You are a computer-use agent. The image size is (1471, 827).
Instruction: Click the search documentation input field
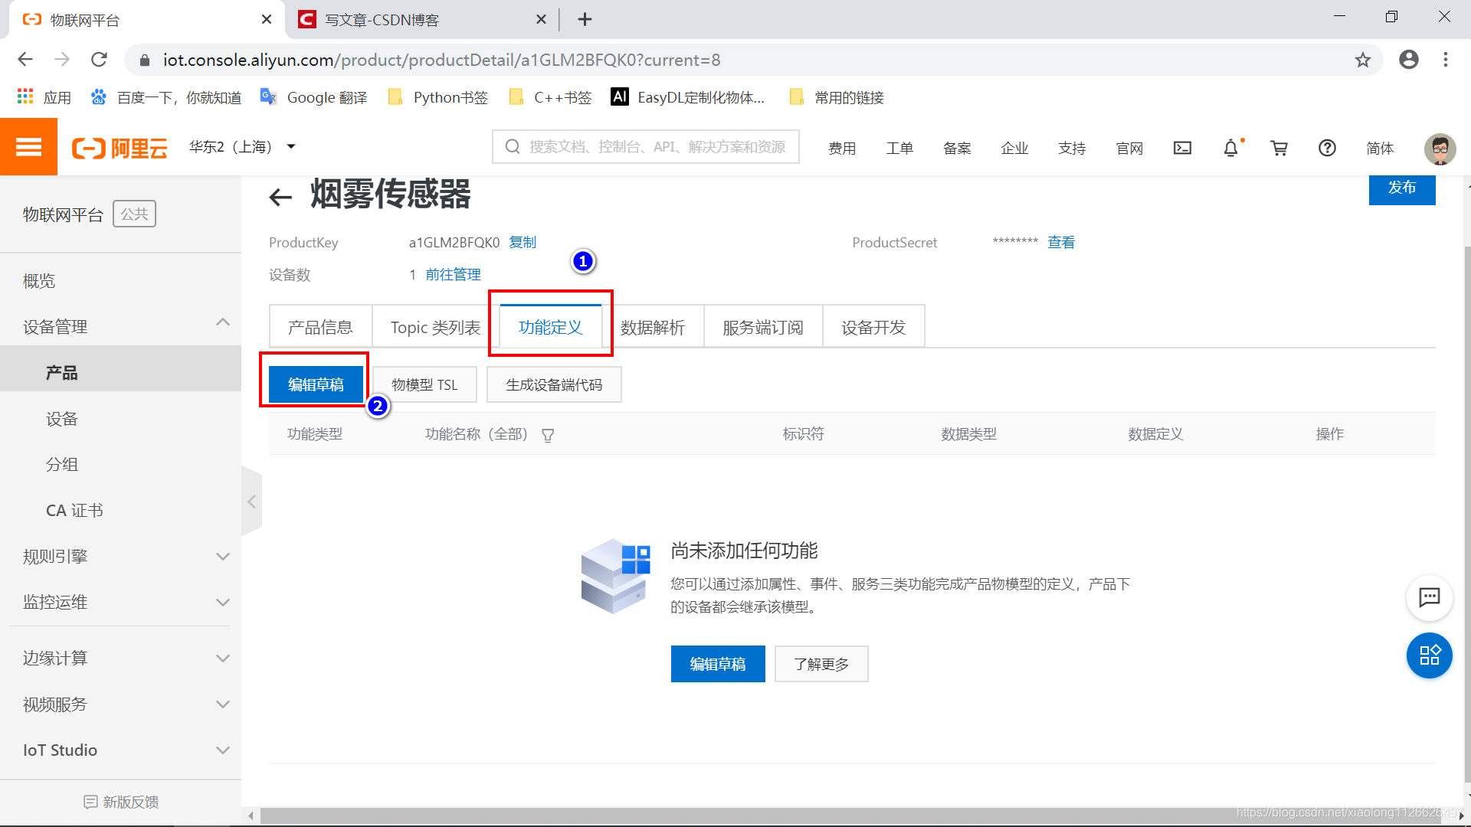point(656,146)
